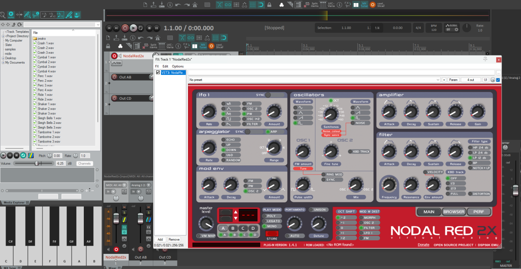Click Media Explorer play button

[x=3, y=155]
